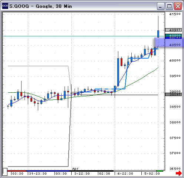Minimize the S.GOOG chart window
The width and height of the screenshot is (184, 178).
click(161, 6)
